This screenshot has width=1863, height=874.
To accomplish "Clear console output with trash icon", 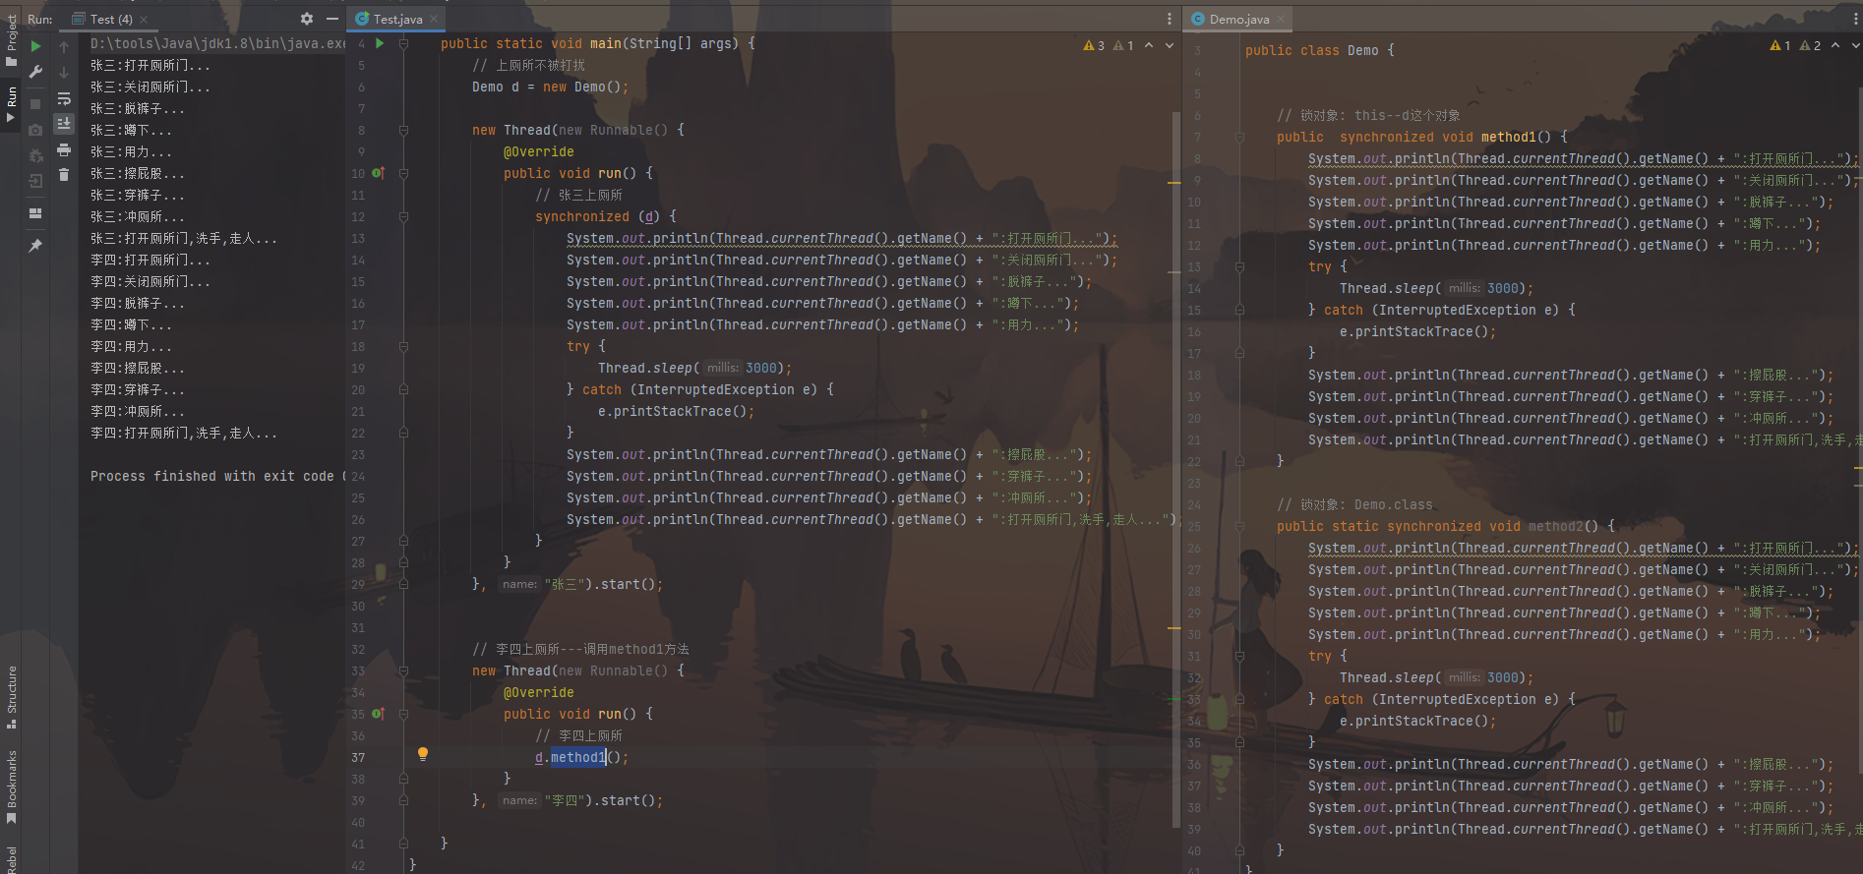I will click(x=64, y=175).
